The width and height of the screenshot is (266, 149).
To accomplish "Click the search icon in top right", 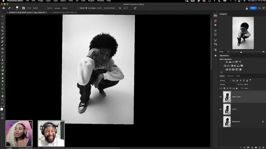I will pos(259,8).
